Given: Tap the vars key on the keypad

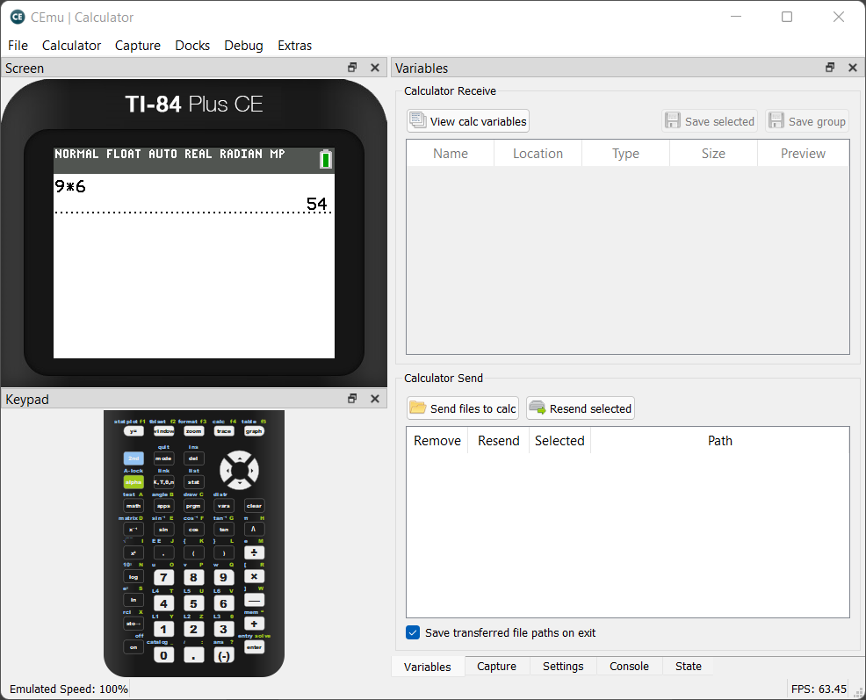Looking at the screenshot, I should tap(224, 506).
